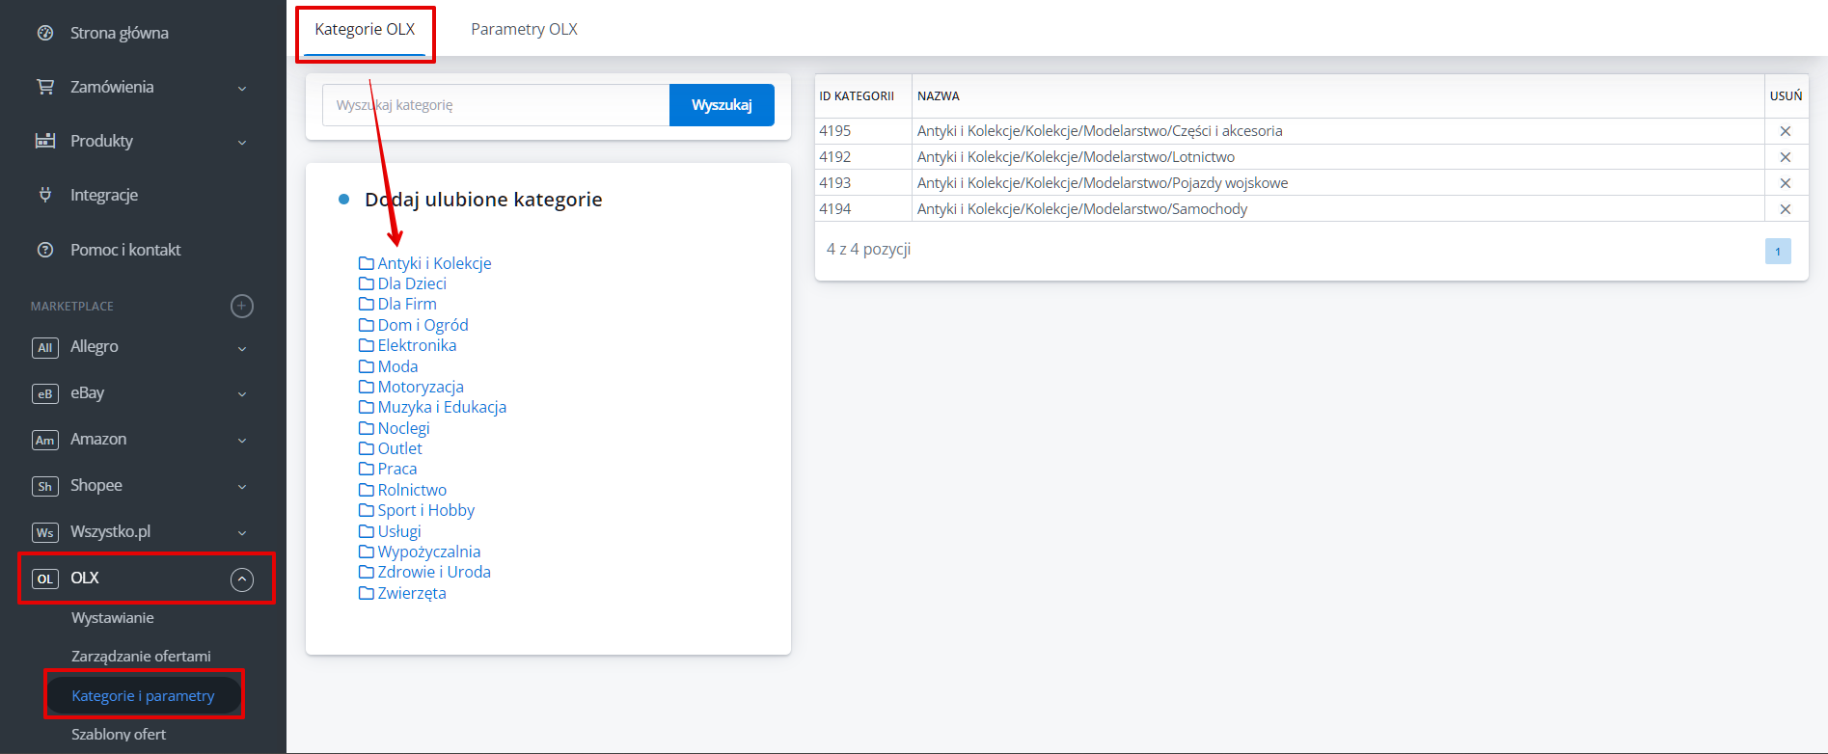
Task: Click the Wyszukaj kategorię search field
Action: (496, 105)
